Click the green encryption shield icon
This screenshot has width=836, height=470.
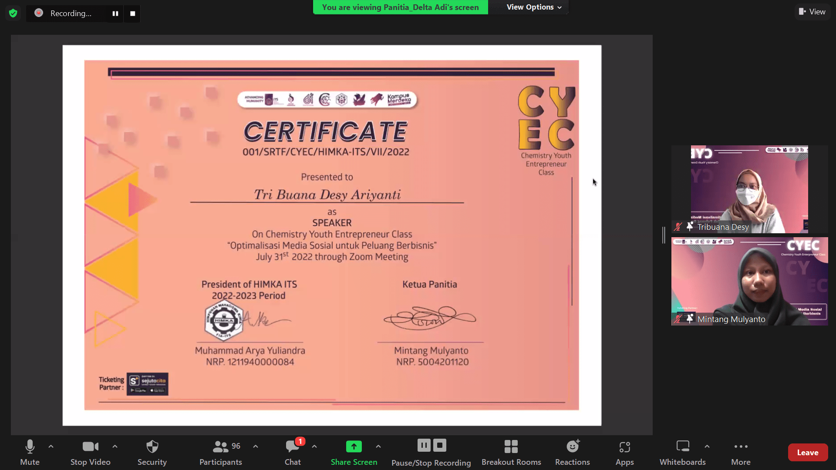[13, 13]
